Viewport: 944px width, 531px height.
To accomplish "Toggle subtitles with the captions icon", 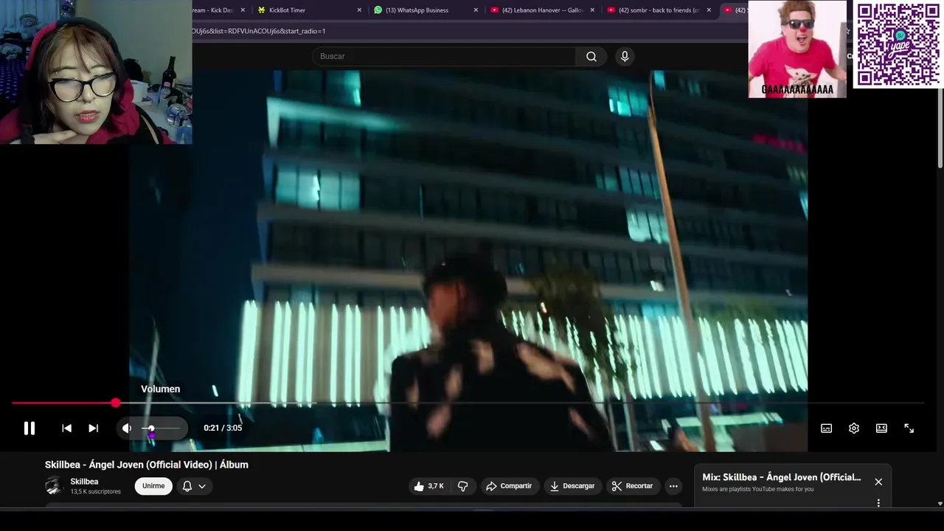I will tap(826, 428).
